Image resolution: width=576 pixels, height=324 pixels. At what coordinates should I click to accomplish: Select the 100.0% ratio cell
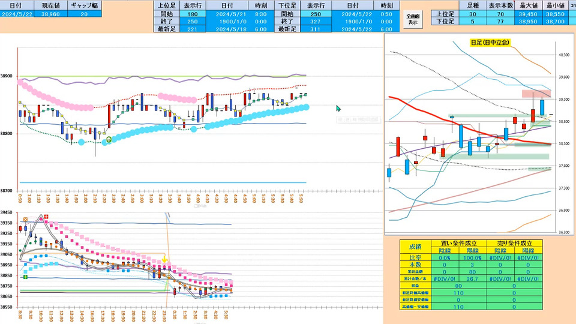click(x=472, y=257)
